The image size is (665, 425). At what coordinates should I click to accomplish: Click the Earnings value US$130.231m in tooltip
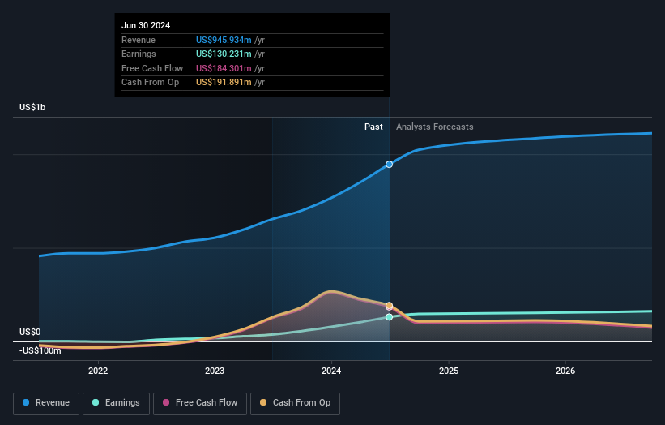224,54
